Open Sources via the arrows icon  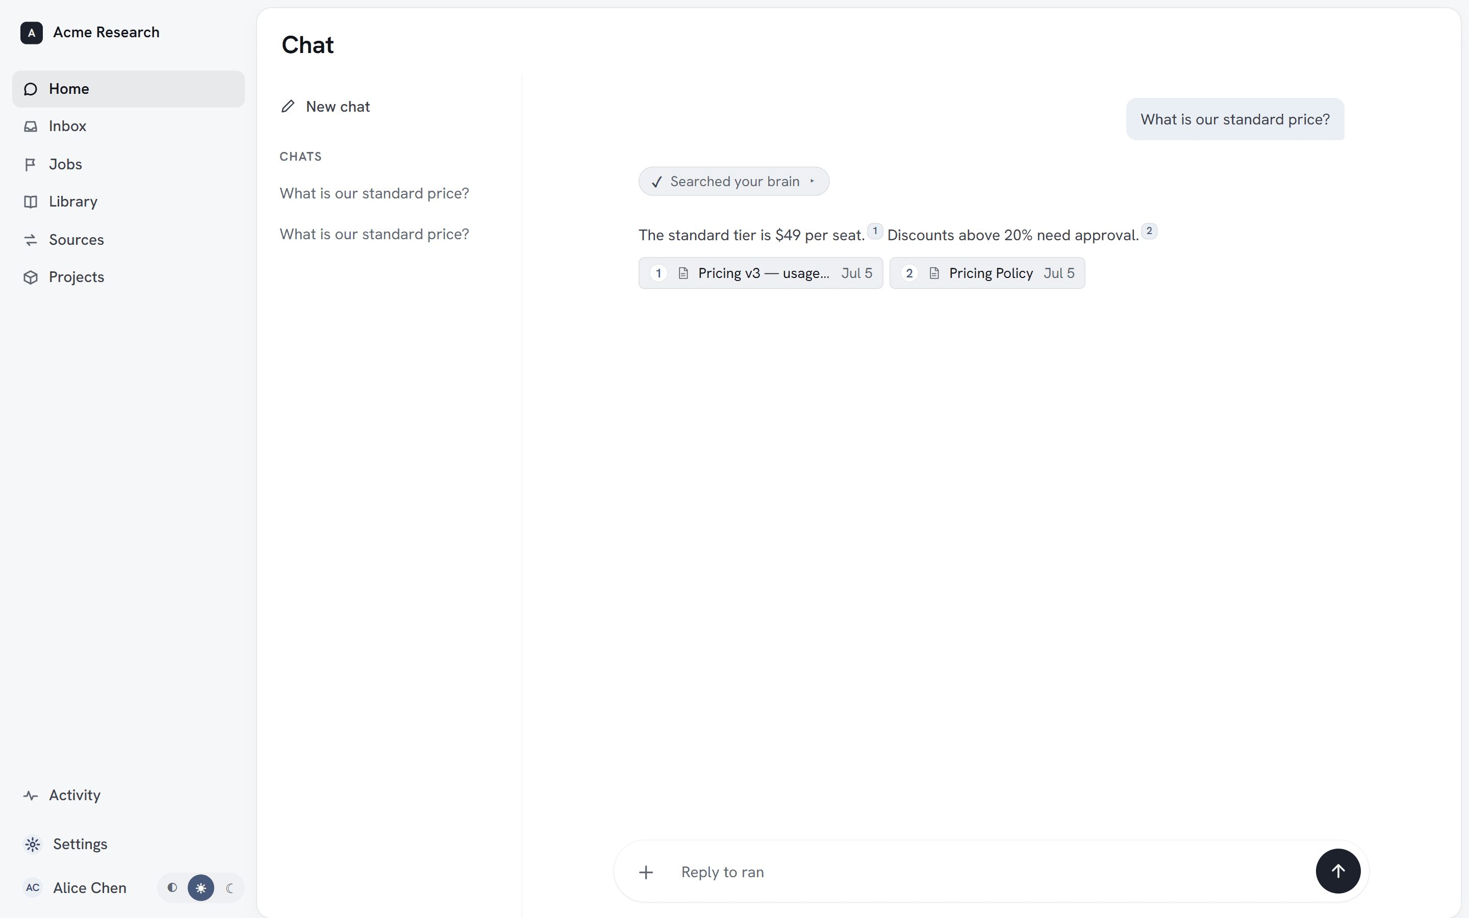31,240
